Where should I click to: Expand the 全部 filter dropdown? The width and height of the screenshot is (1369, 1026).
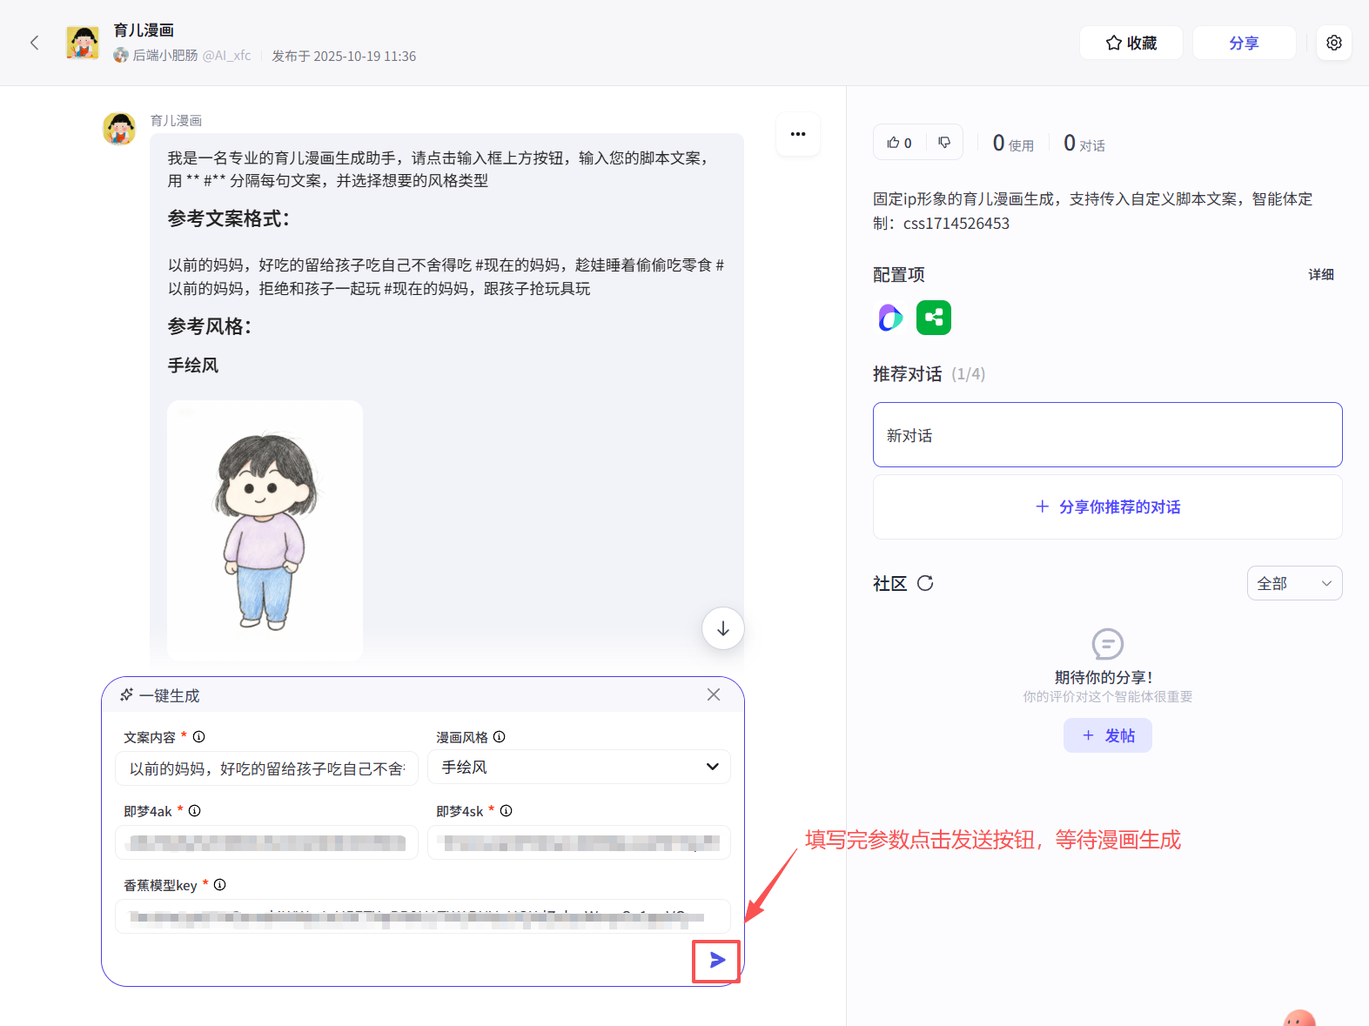click(x=1294, y=583)
